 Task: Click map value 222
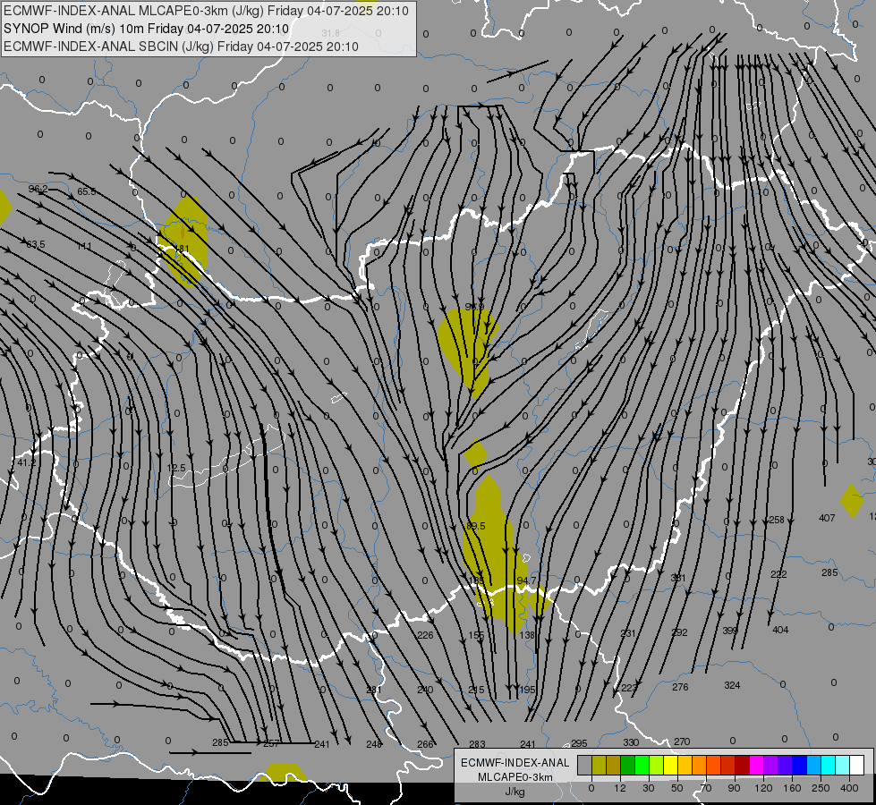[778, 575]
